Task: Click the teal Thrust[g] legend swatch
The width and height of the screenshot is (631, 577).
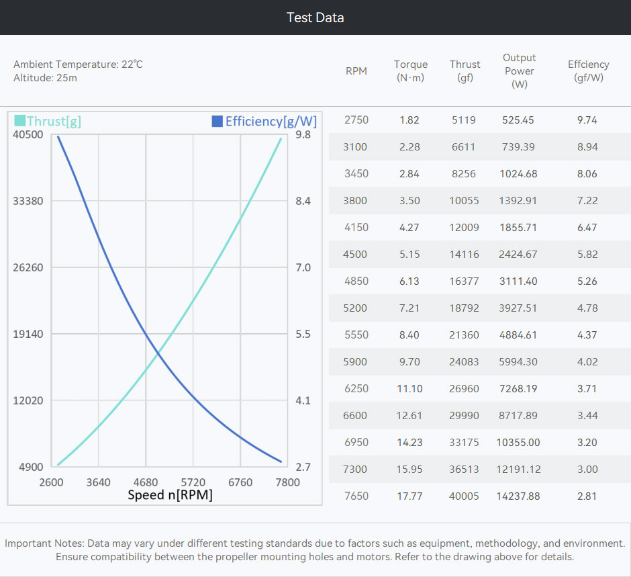Action: (19, 121)
